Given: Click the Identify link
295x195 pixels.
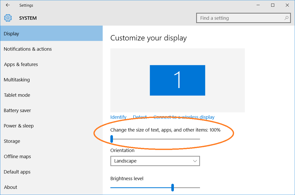Looking at the screenshot, I should coord(118,117).
